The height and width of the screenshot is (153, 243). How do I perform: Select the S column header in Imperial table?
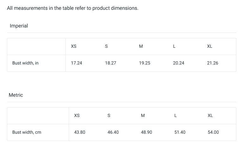[x=106, y=46]
